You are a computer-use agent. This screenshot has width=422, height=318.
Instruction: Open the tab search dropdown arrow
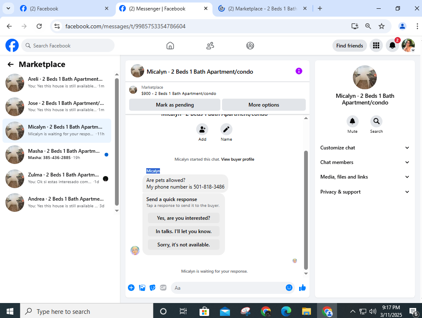[x=8, y=8]
